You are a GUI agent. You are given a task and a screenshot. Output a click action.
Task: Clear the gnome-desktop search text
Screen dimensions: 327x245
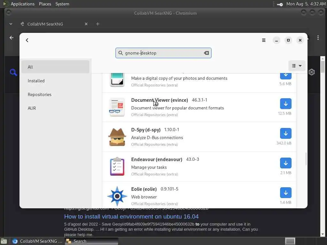pyautogui.click(x=206, y=53)
